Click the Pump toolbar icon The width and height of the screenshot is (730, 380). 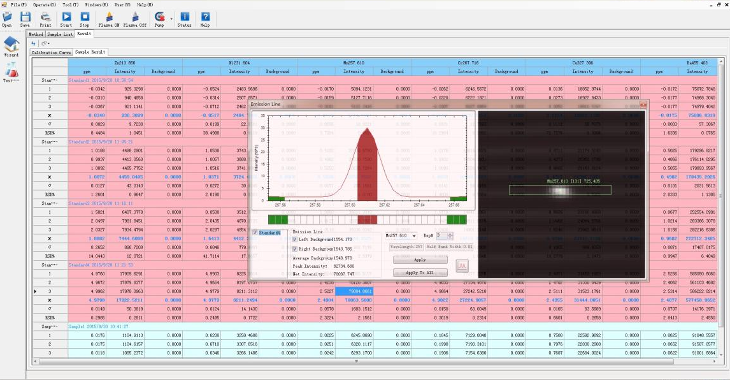click(159, 17)
